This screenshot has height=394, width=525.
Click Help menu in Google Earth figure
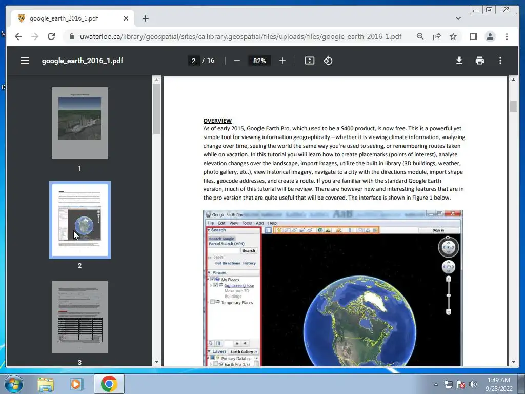coord(272,223)
